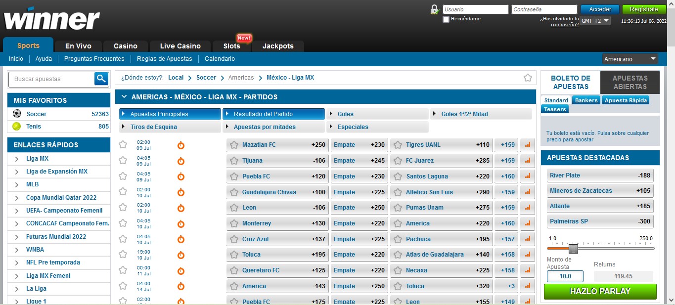This screenshot has width=675, height=305.
Task: Open the Live Casino tab
Action: (x=180, y=46)
